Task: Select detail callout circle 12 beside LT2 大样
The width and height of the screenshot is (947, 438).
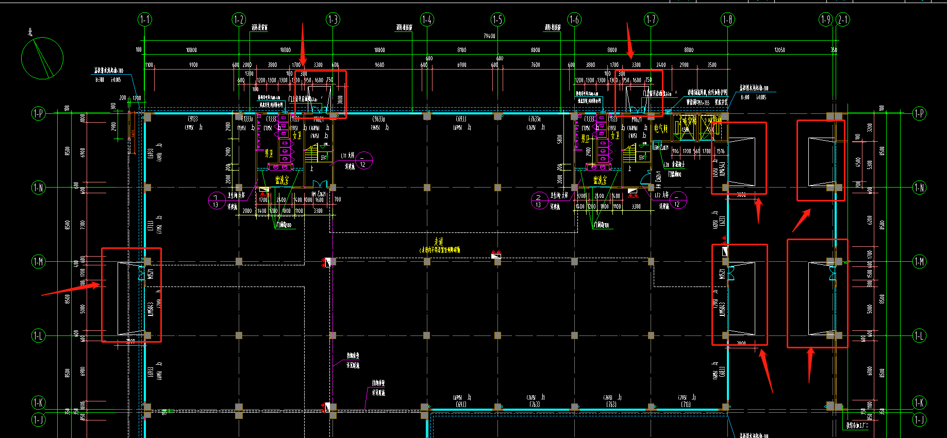Action: point(677,200)
